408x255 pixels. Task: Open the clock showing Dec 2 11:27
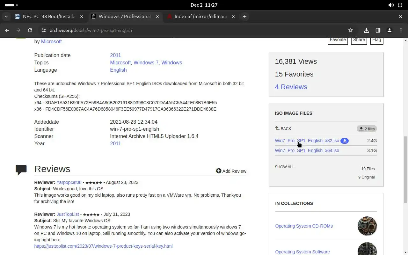[204, 5]
